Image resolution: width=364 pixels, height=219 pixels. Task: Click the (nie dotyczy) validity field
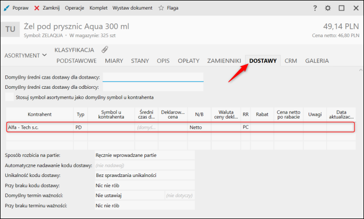pyautogui.click(x=180, y=196)
